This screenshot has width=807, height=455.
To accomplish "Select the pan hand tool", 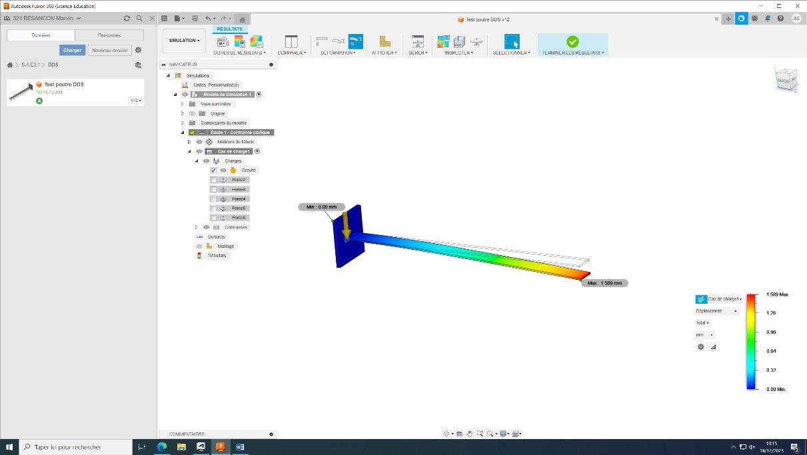I will (469, 434).
